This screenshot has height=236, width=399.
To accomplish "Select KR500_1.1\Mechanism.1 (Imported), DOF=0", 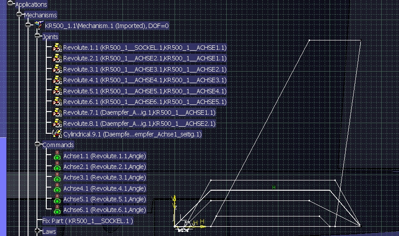I will click(106, 26).
